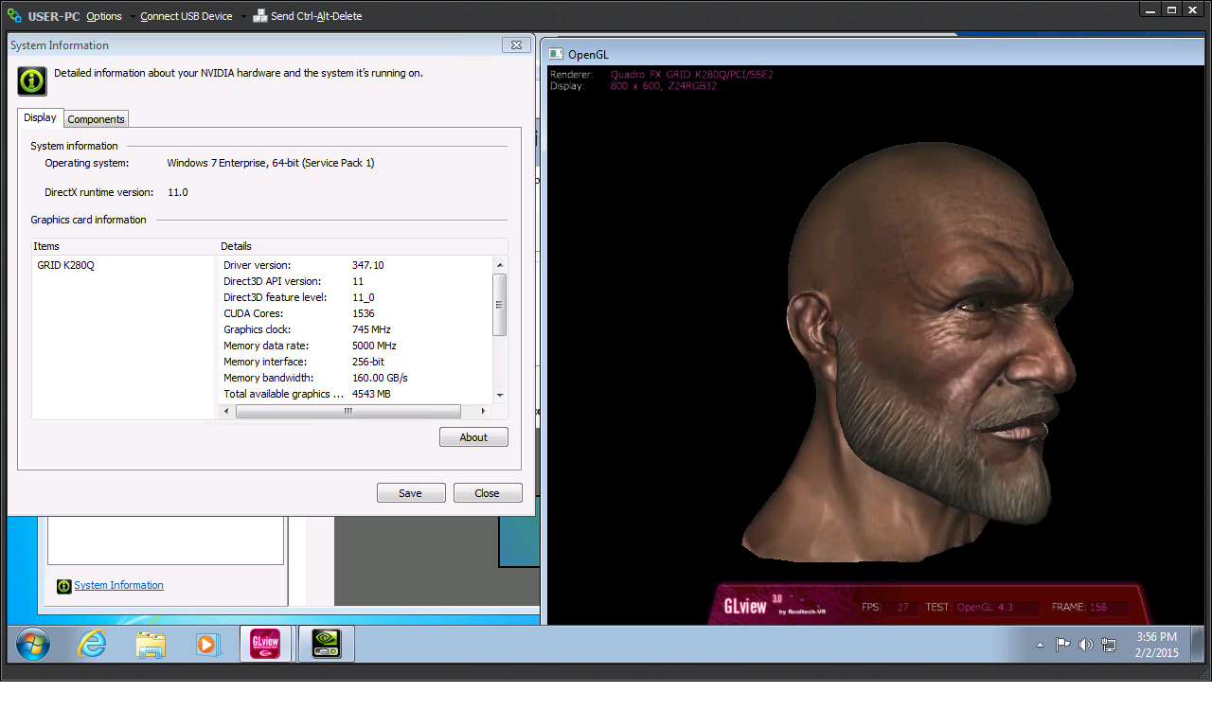1212x727 pixels.
Task: Select the Display tab
Action: 40,118
